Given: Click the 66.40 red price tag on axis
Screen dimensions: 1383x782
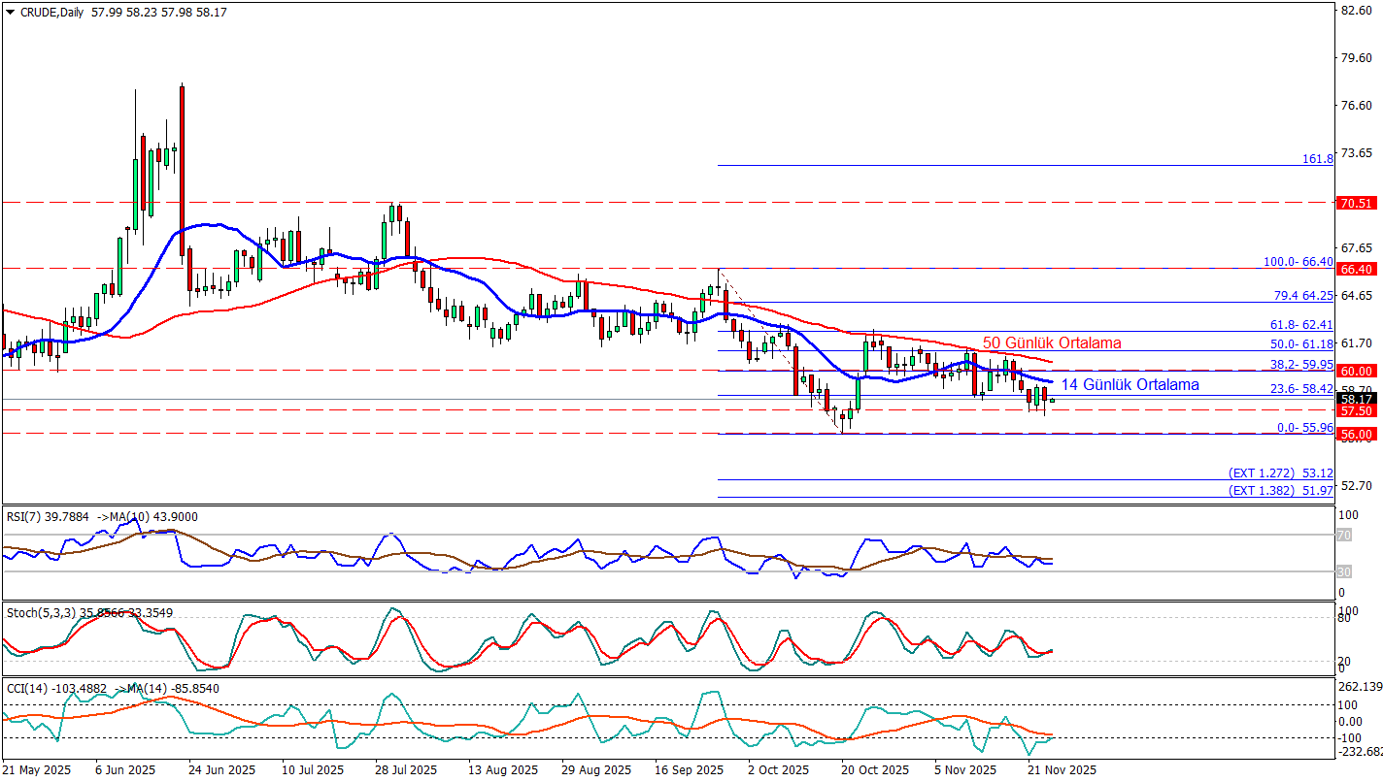Looking at the screenshot, I should click(1354, 268).
